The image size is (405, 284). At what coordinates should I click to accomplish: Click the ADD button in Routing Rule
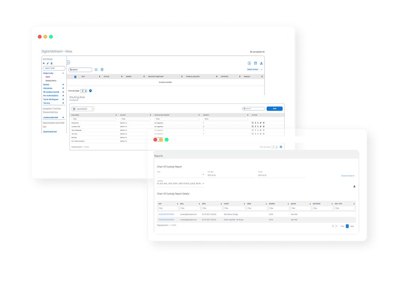click(x=274, y=109)
